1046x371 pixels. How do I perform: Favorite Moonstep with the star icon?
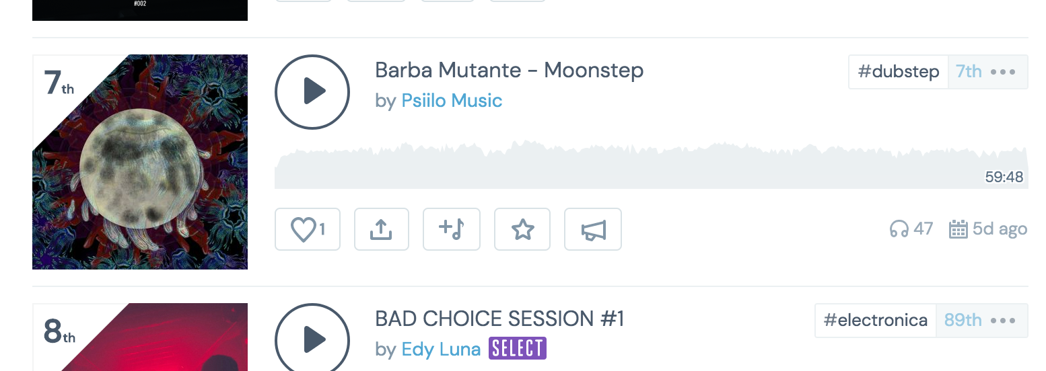pos(522,229)
